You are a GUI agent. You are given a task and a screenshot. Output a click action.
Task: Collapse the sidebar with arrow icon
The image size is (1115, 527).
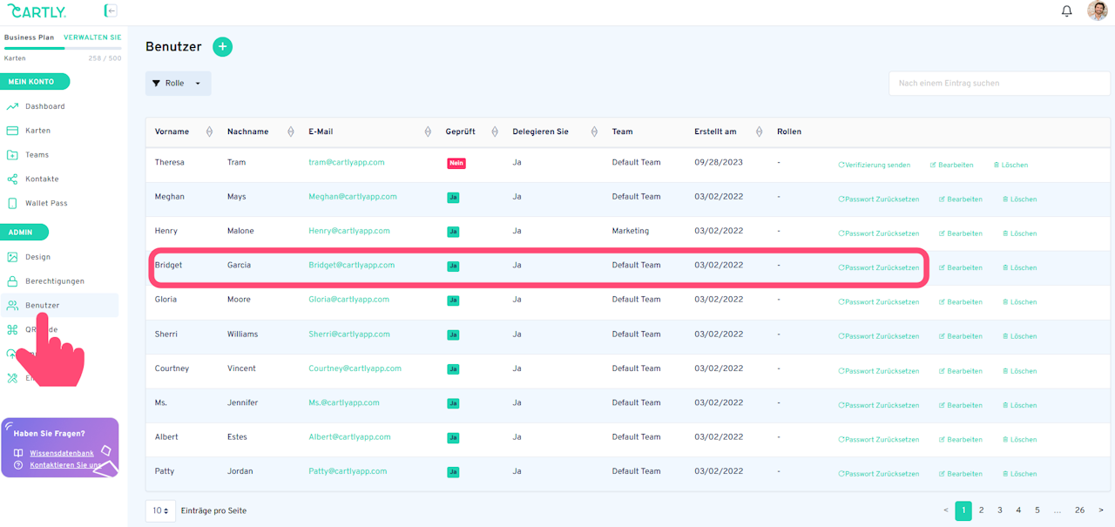pyautogui.click(x=111, y=10)
